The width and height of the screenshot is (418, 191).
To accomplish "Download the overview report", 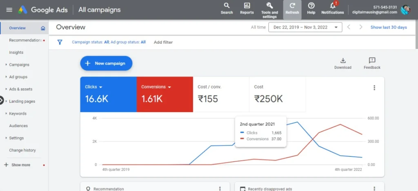I will point(342,61).
